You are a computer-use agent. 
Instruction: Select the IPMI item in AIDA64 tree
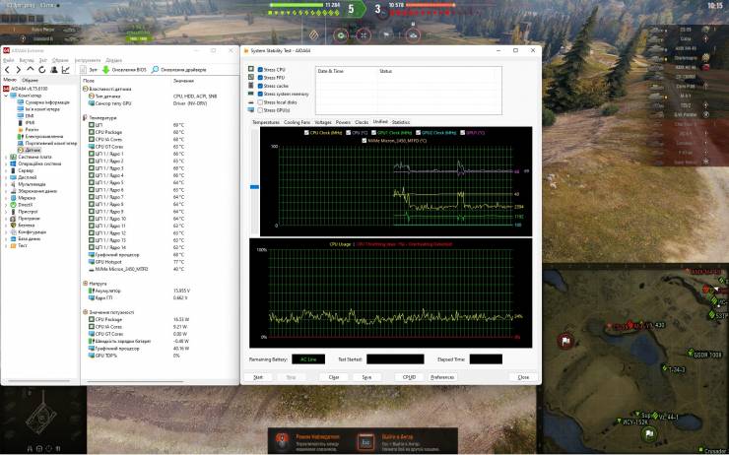(x=26, y=123)
